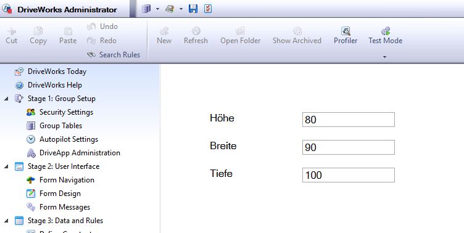The width and height of the screenshot is (464, 233).
Task: Open the group database icon in title bar
Action: tap(146, 9)
